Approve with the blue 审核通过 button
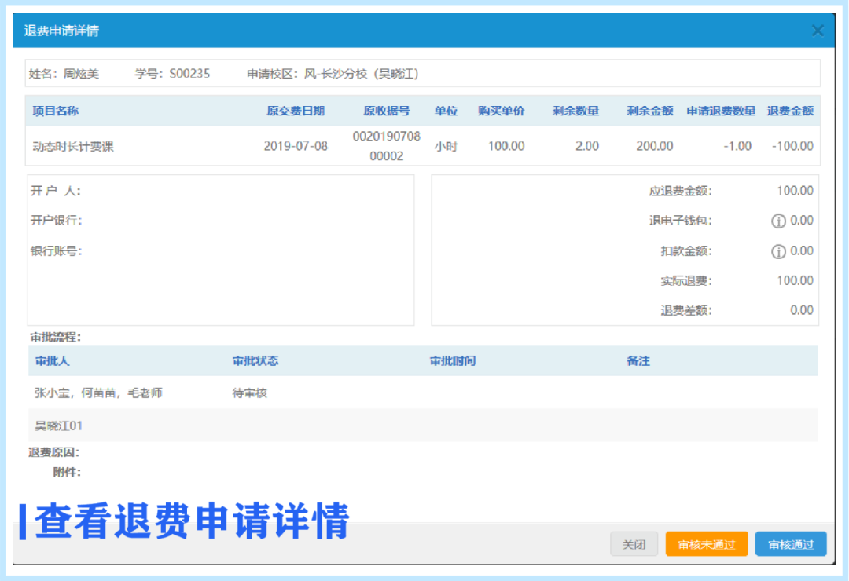Viewport: 849px width, 581px height. coord(790,544)
